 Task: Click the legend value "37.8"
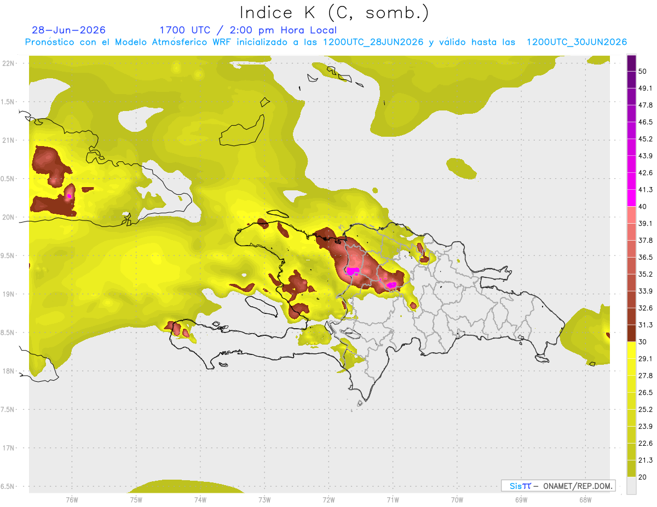(x=646, y=241)
